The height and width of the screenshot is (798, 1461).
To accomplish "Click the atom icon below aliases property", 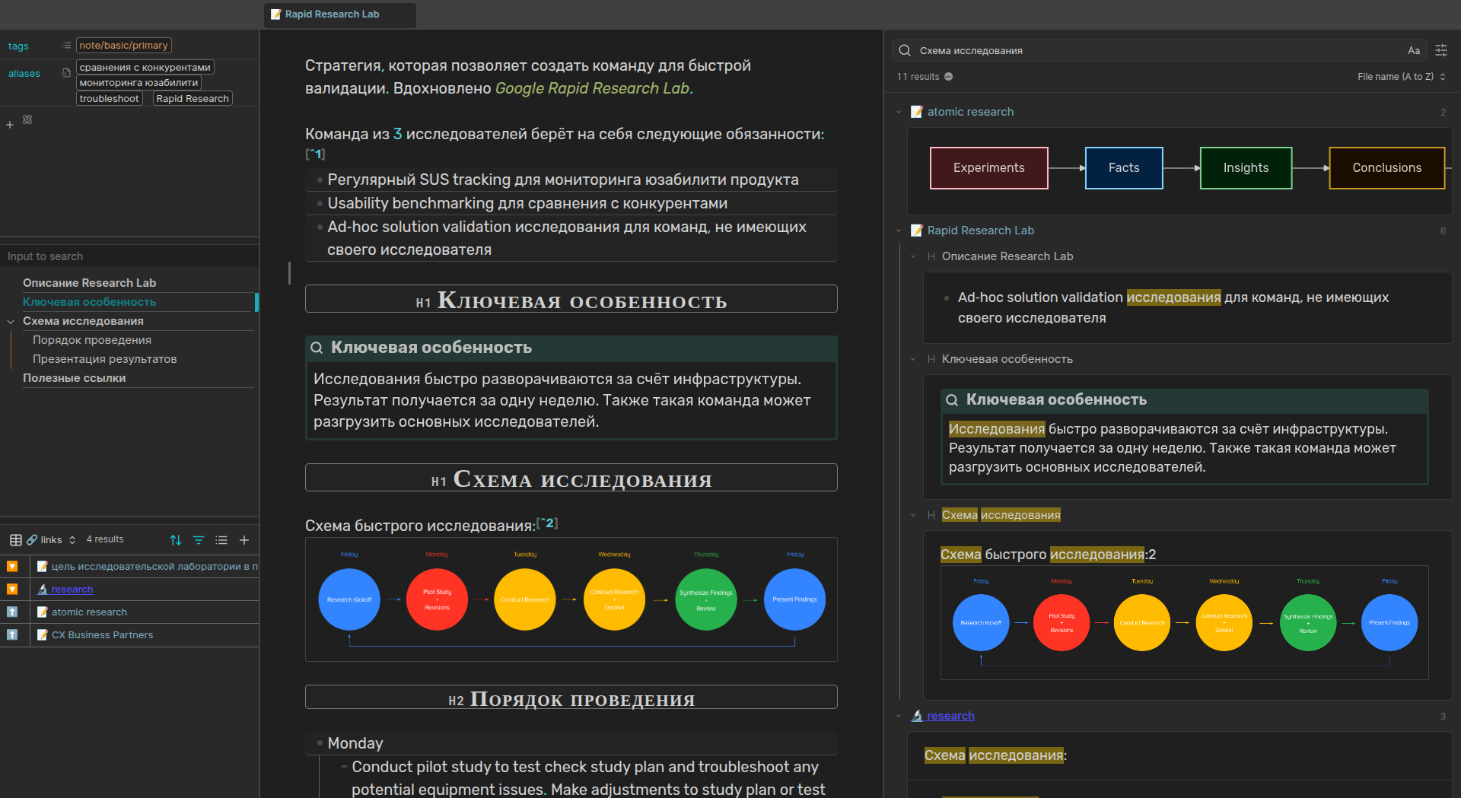I will (x=27, y=119).
